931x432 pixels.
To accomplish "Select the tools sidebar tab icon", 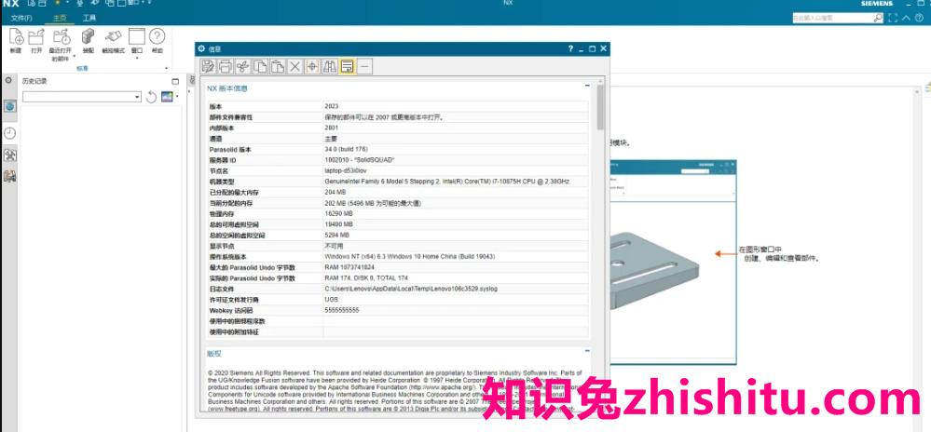I will (x=9, y=155).
